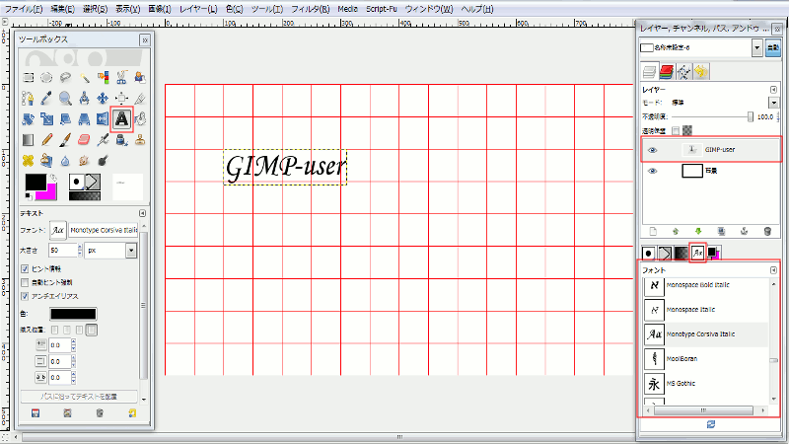Select left justification button
The width and height of the screenshot is (789, 444).
pos(54,330)
